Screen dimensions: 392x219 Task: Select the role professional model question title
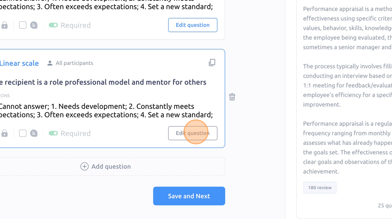pyautogui.click(x=103, y=82)
